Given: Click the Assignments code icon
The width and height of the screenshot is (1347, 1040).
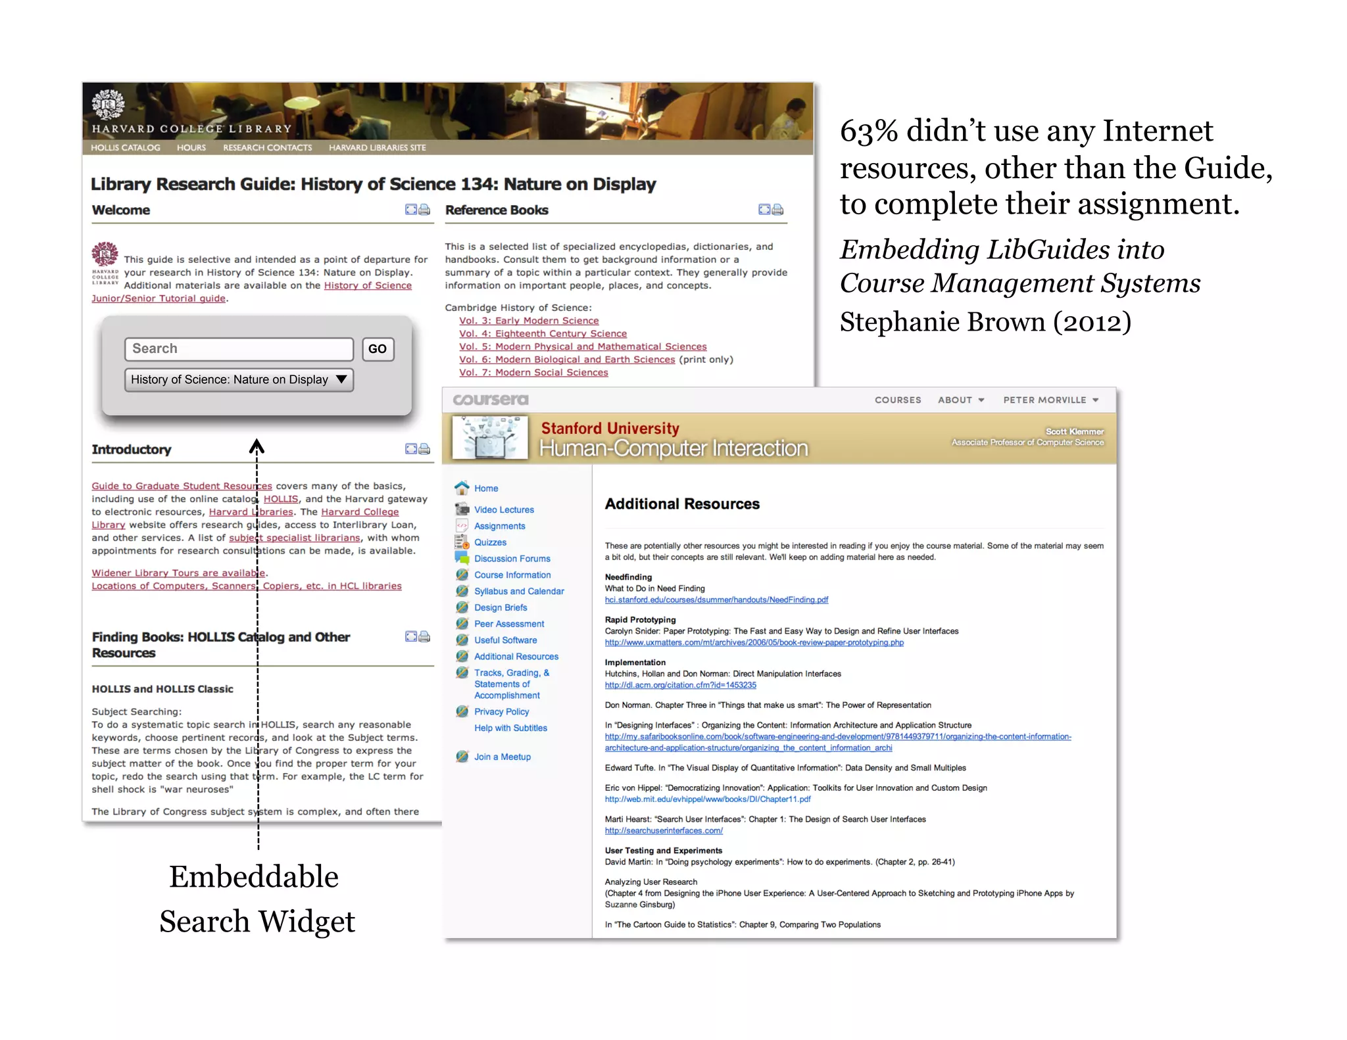Looking at the screenshot, I should click(462, 525).
